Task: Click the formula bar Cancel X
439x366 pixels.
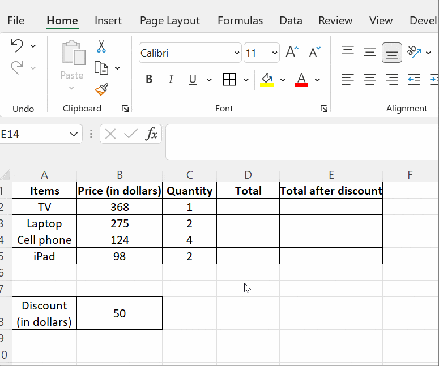Action: [110, 134]
